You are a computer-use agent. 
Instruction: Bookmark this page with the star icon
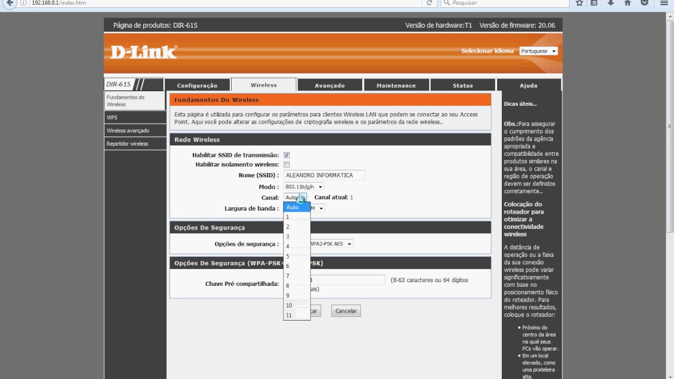coord(579,3)
